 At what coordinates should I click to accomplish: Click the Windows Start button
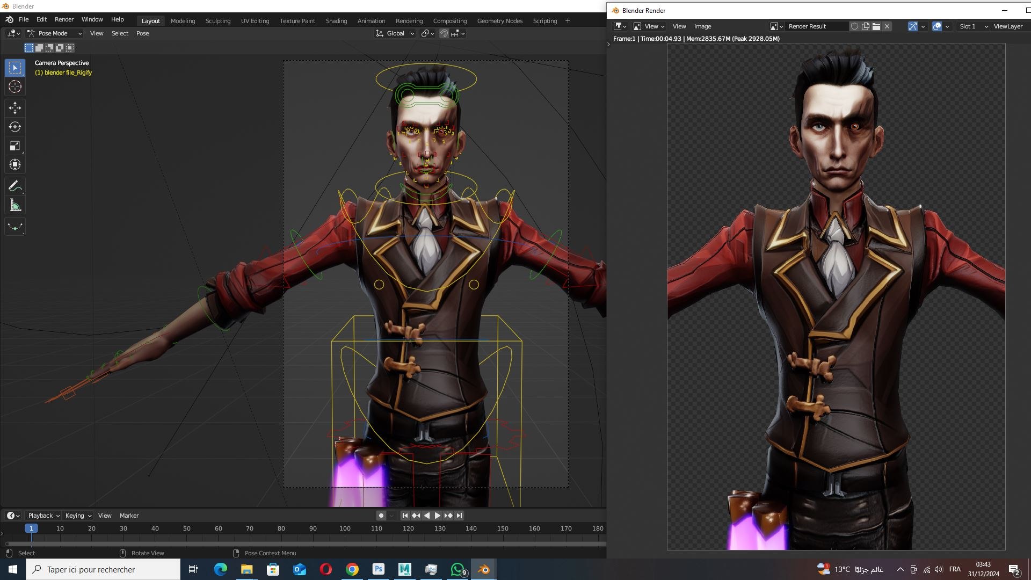tap(13, 569)
